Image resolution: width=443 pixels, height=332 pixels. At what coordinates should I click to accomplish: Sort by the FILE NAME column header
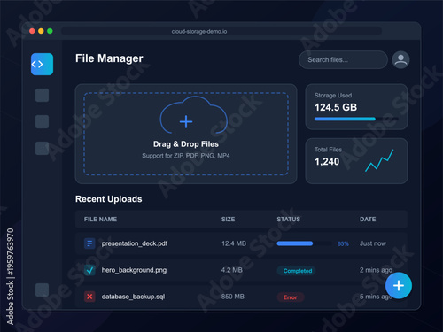100,220
